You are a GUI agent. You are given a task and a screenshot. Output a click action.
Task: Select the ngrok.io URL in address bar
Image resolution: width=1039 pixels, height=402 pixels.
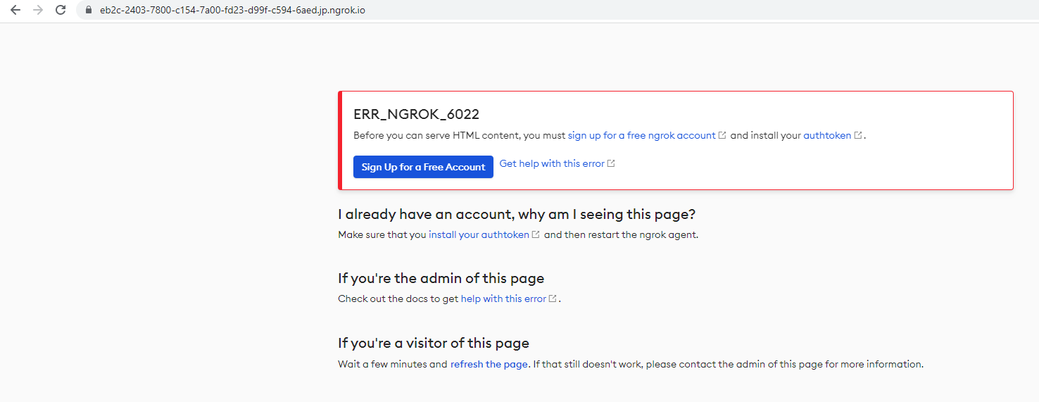click(x=232, y=11)
